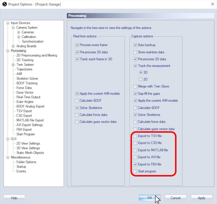
Task: Open MATLAB File Export settings
Action: (30, 120)
